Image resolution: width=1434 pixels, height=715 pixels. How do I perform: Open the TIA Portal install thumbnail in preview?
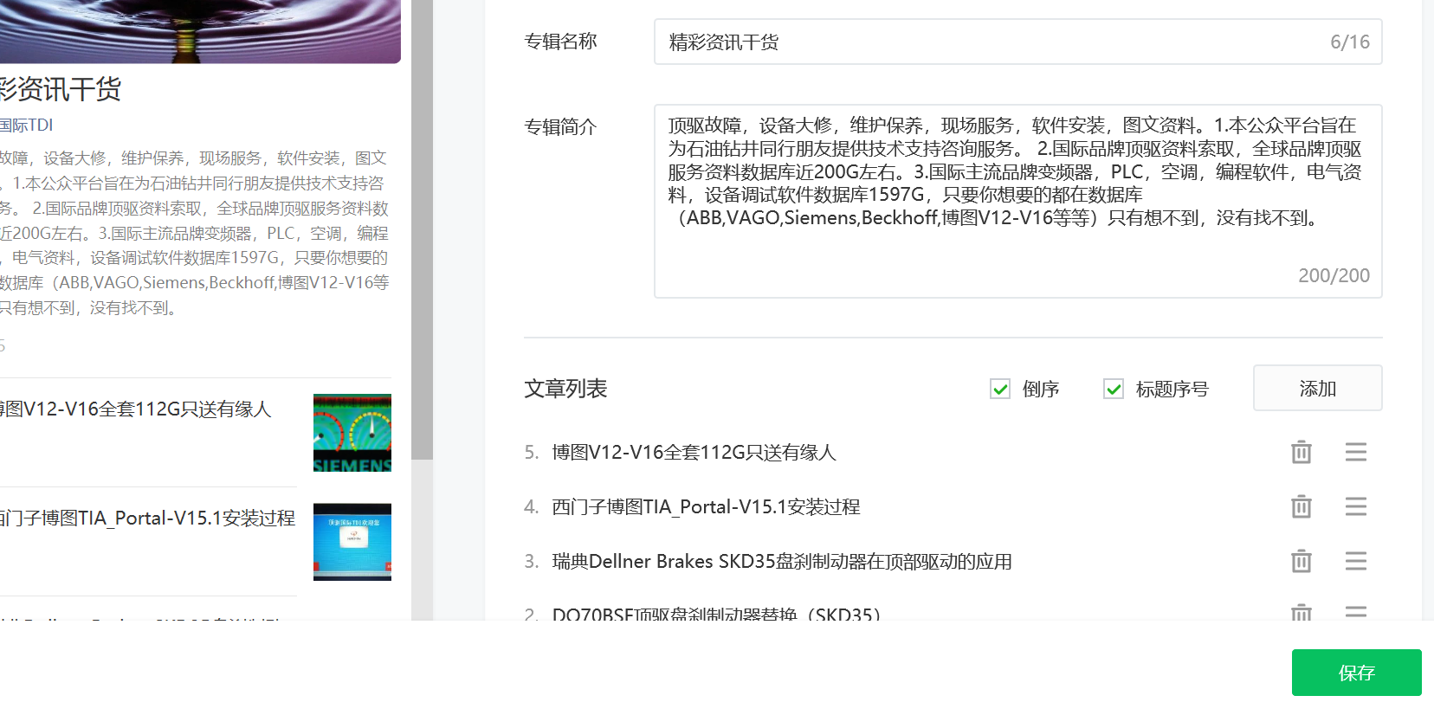pos(352,542)
